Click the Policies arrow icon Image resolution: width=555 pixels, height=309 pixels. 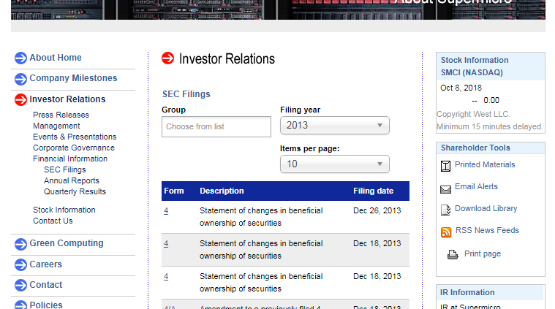coord(20,305)
